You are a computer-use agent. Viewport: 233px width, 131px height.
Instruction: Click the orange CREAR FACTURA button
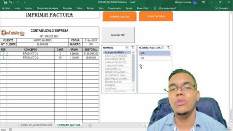point(156,16)
